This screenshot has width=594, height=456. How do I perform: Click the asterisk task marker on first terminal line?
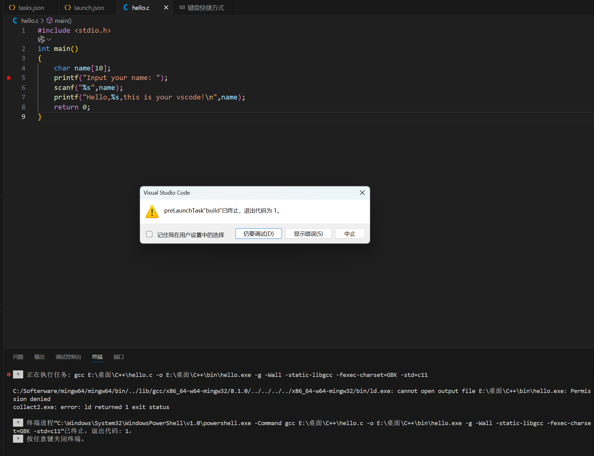tap(18, 374)
